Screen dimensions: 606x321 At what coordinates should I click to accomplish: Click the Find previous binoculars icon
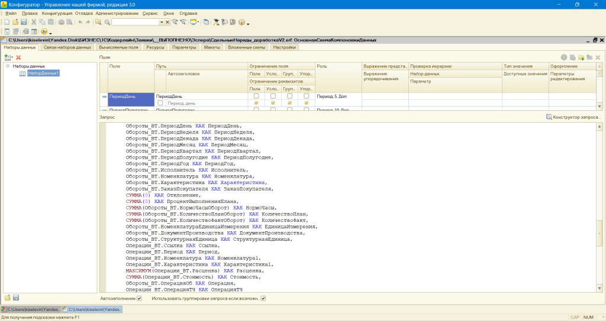[183, 22]
